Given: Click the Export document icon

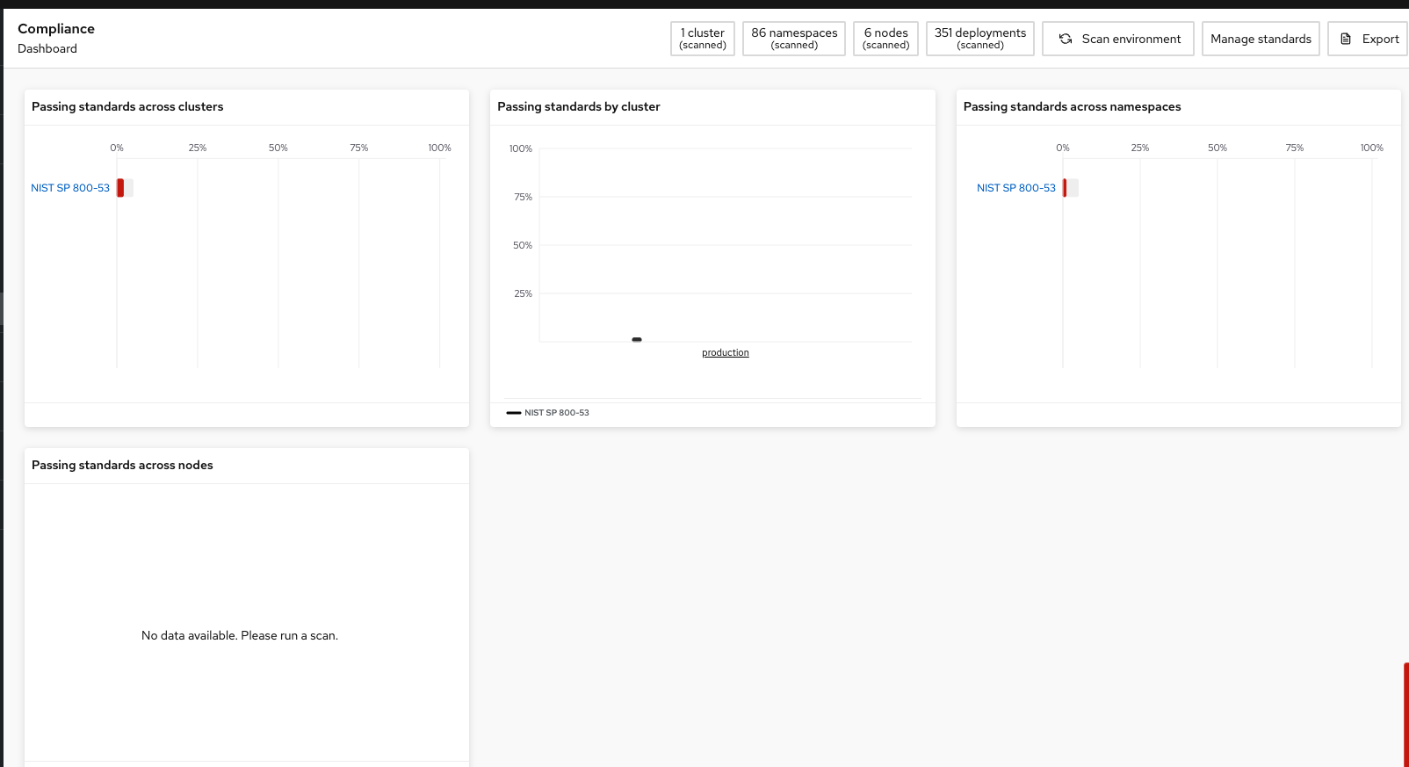Looking at the screenshot, I should coord(1346,39).
